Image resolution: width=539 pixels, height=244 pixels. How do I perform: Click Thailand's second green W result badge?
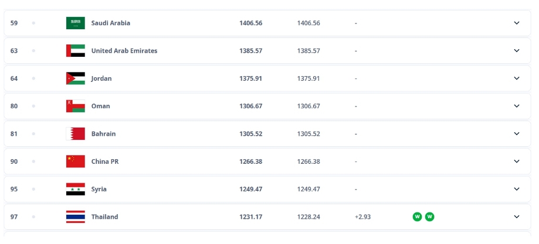pyautogui.click(x=430, y=217)
